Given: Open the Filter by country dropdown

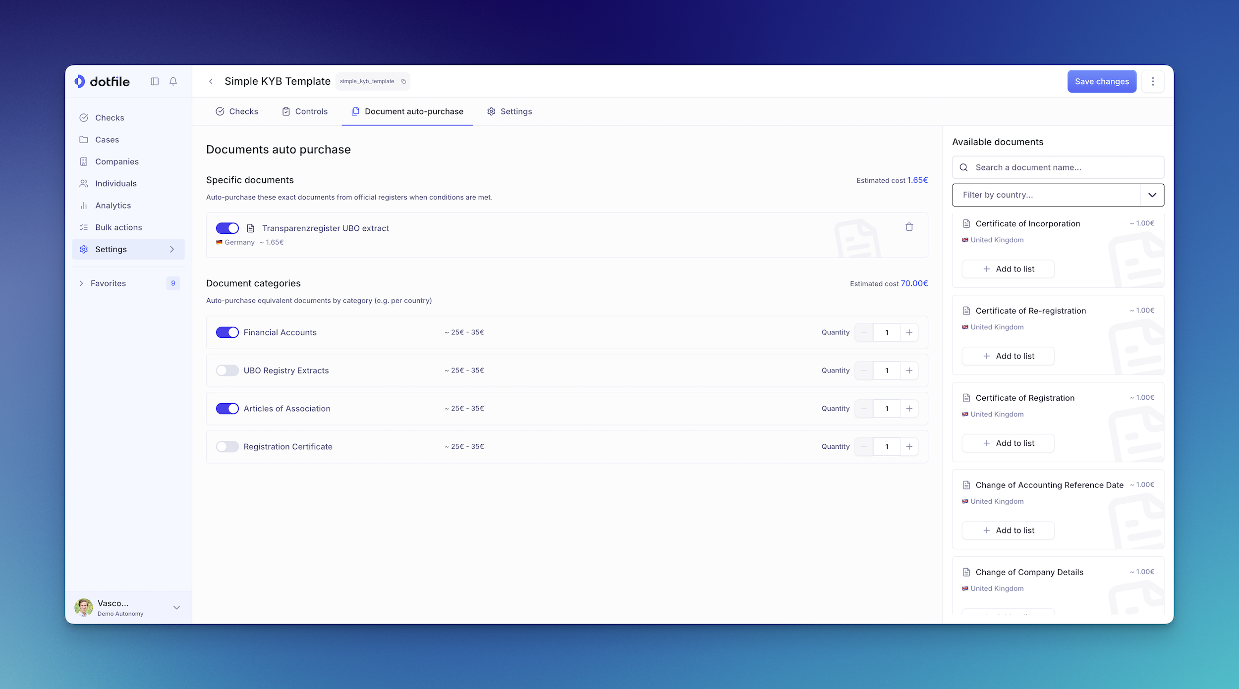Looking at the screenshot, I should coord(1058,195).
